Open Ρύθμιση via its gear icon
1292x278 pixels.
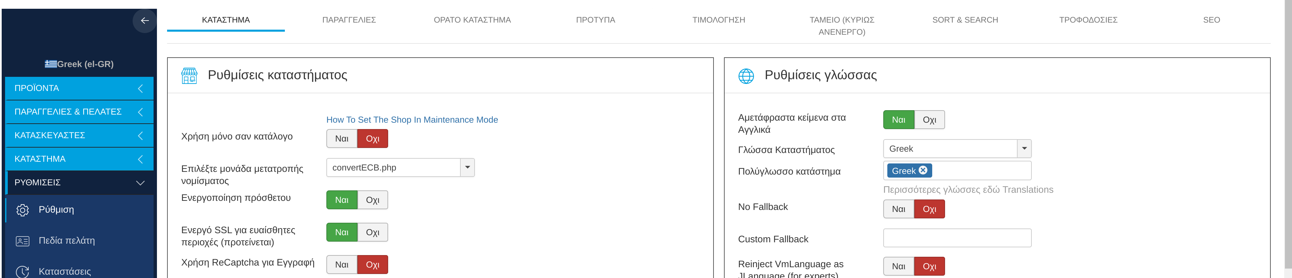(x=23, y=210)
